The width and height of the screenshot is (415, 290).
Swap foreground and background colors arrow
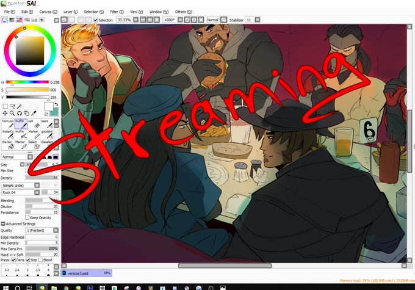pos(56,105)
